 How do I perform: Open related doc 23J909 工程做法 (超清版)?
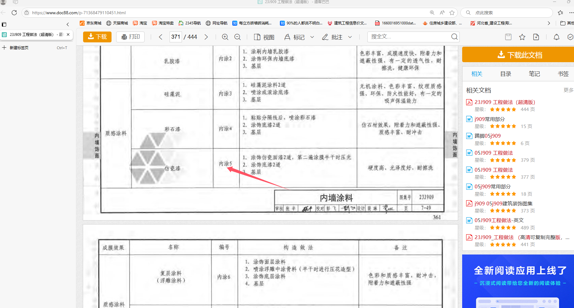[x=505, y=102]
